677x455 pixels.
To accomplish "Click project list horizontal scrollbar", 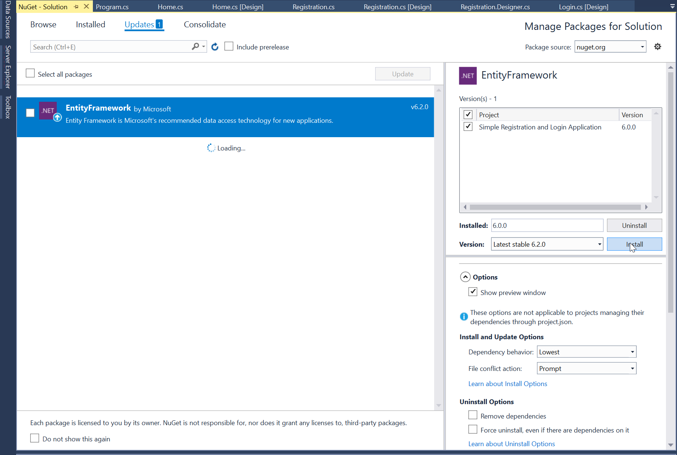I will [x=555, y=207].
